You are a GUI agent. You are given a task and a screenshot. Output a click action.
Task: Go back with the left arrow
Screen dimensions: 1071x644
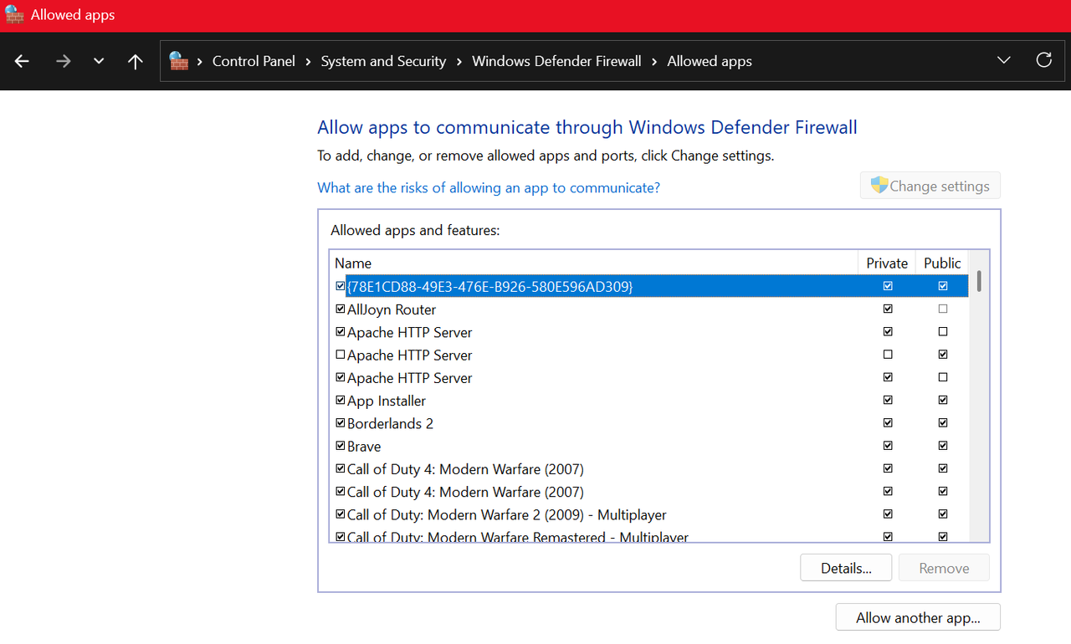coord(23,61)
